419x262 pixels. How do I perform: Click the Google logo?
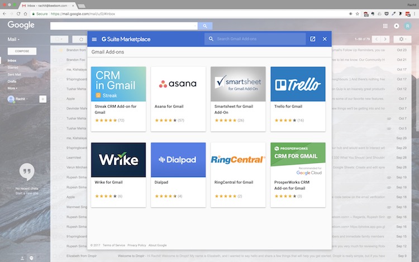coord(21,25)
